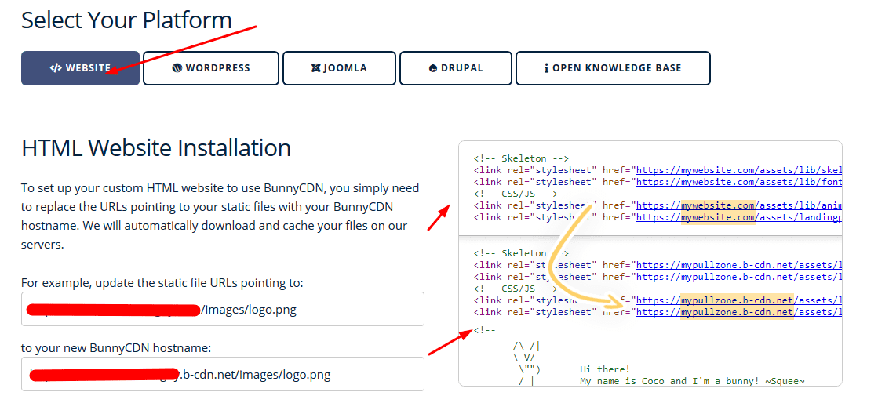Click the code brackets icon on Website tab
This screenshot has width=878, height=403.
tap(56, 68)
